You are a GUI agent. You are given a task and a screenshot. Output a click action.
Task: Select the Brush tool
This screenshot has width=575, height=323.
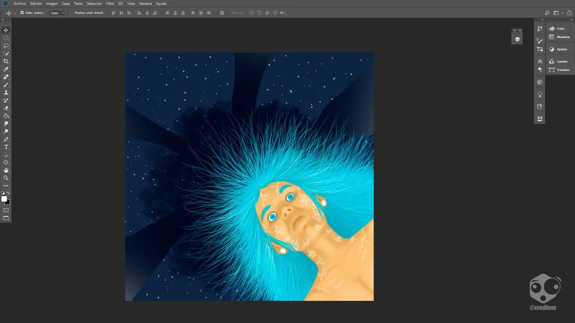pos(6,85)
